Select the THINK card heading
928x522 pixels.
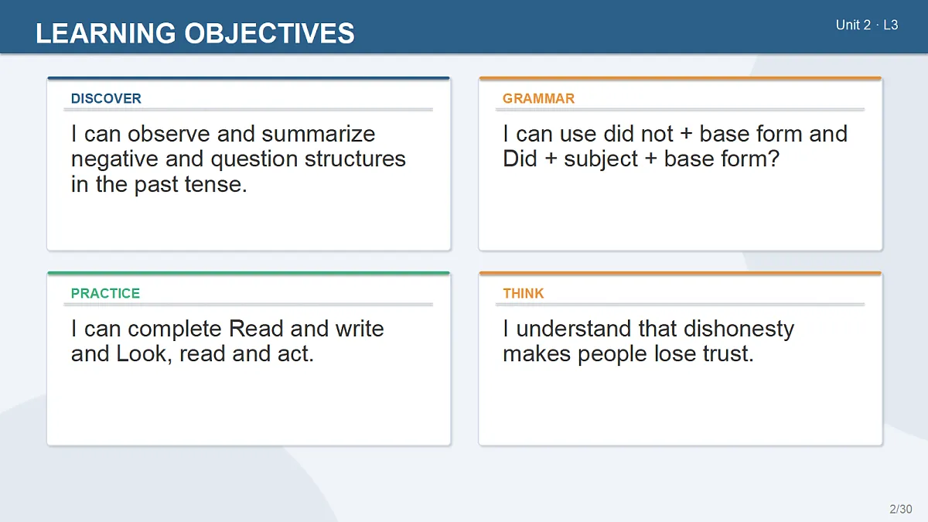tap(523, 293)
